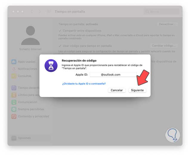Viewport: 190px width, 155px height.
Task: Click the green zoom window button
Action: 22,12
